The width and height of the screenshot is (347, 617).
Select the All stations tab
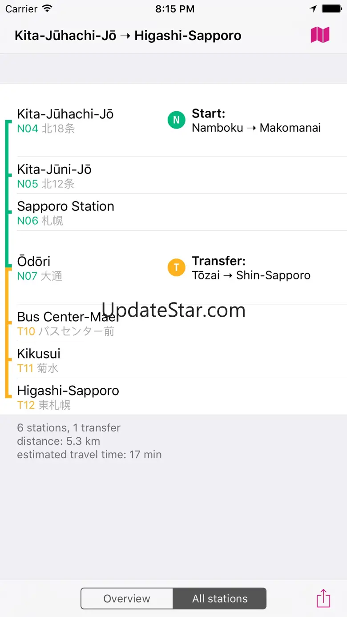220,599
